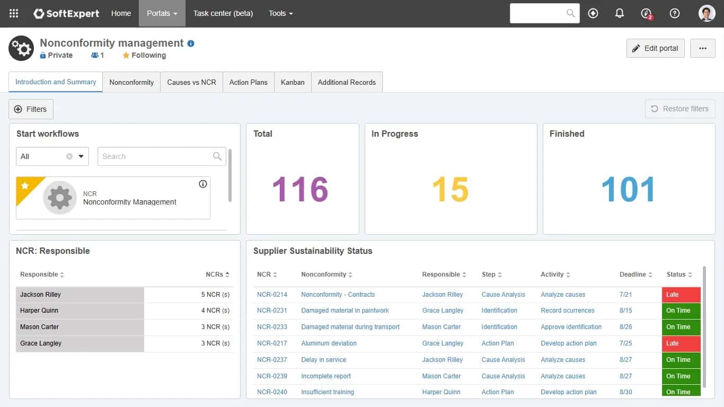
Task: Go to Home in top navigation
Action: 121,13
